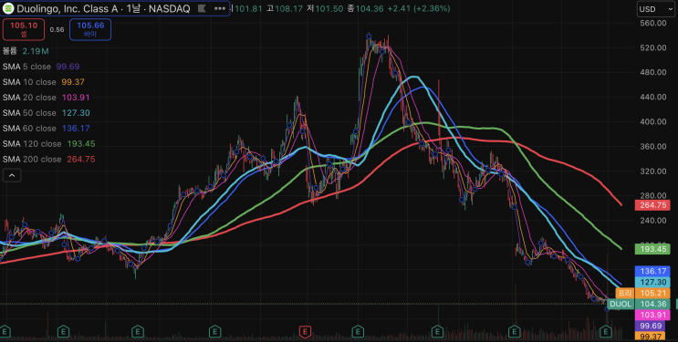This screenshot has height=342, width=678.
Task: Click the Duolingo owl logo icon
Action: click(8, 8)
